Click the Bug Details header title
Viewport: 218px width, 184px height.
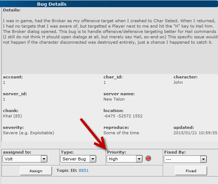(52, 4)
